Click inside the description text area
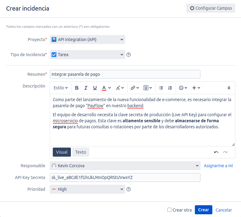The image size is (241, 217). (x=142, y=120)
